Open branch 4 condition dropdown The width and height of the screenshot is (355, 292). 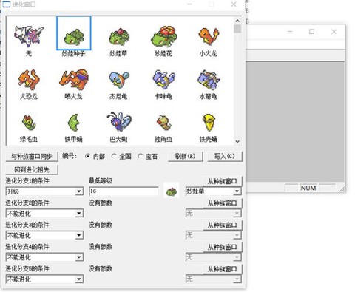44,257
